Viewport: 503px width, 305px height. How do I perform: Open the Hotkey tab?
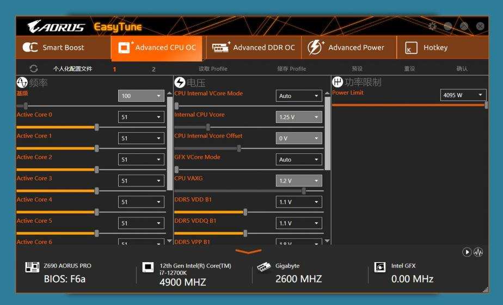[x=443, y=47]
